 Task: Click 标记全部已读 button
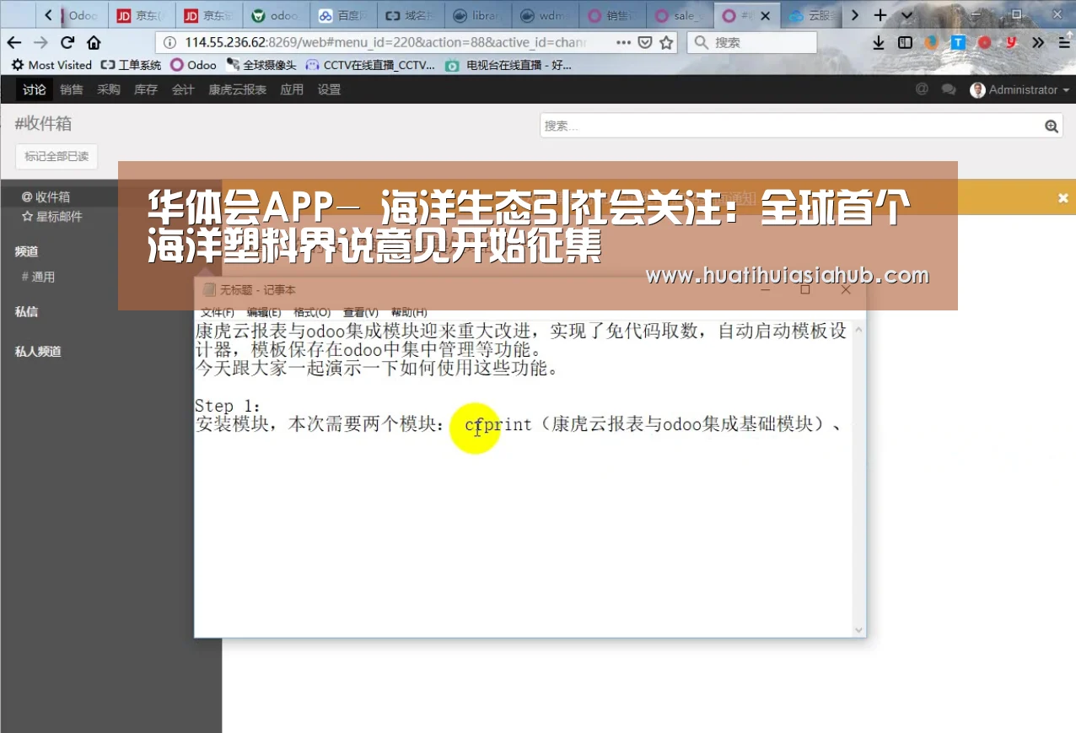click(56, 156)
